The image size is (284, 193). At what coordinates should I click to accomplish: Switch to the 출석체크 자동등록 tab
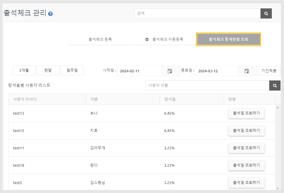[x=164, y=39]
